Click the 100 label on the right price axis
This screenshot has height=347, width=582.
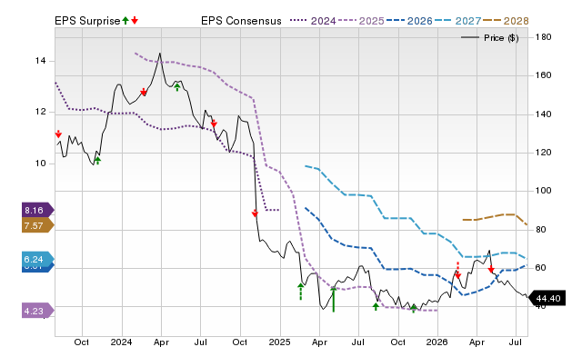pos(543,191)
